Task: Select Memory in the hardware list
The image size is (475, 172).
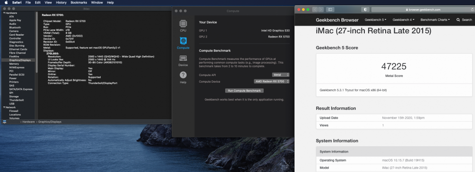Action: [14, 64]
